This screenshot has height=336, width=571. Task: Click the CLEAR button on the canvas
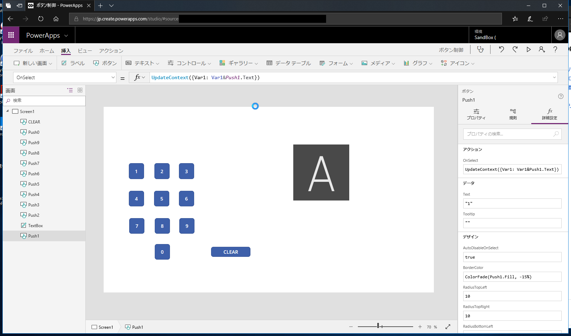(x=230, y=252)
